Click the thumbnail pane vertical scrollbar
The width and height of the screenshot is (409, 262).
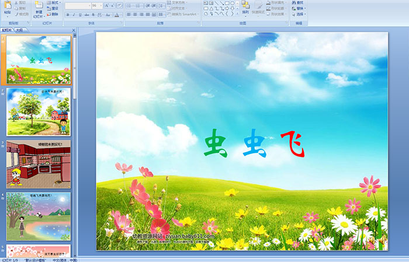point(75,146)
